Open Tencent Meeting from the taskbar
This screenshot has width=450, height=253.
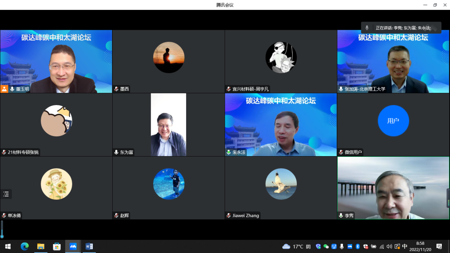(x=73, y=246)
